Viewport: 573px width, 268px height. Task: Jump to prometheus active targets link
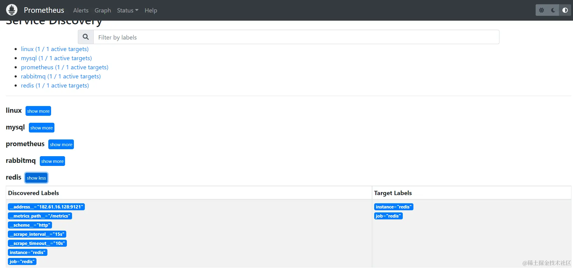pyautogui.click(x=65, y=67)
